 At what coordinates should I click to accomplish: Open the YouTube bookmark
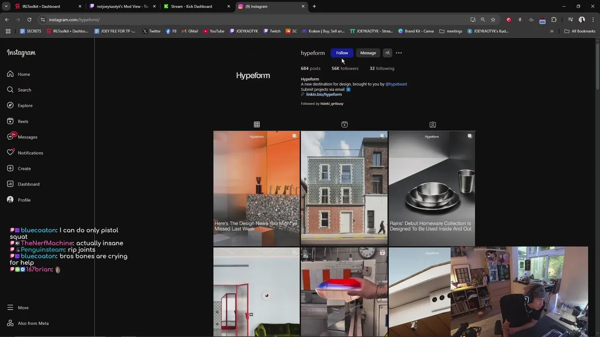point(213,31)
